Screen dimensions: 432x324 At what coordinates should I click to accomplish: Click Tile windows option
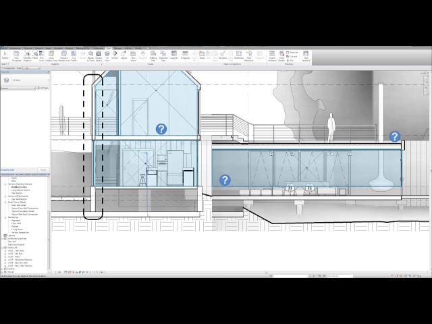pos(290,60)
